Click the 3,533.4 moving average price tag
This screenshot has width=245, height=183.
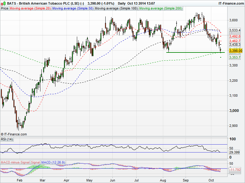pyautogui.click(x=235, y=30)
